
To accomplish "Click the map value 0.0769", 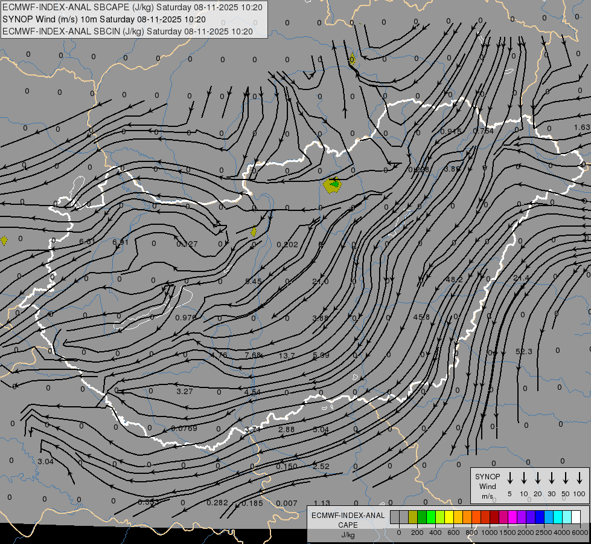I will coord(184,429).
